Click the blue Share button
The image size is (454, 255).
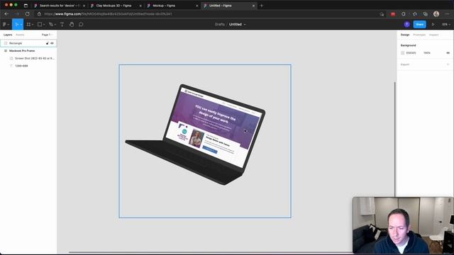(x=419, y=25)
